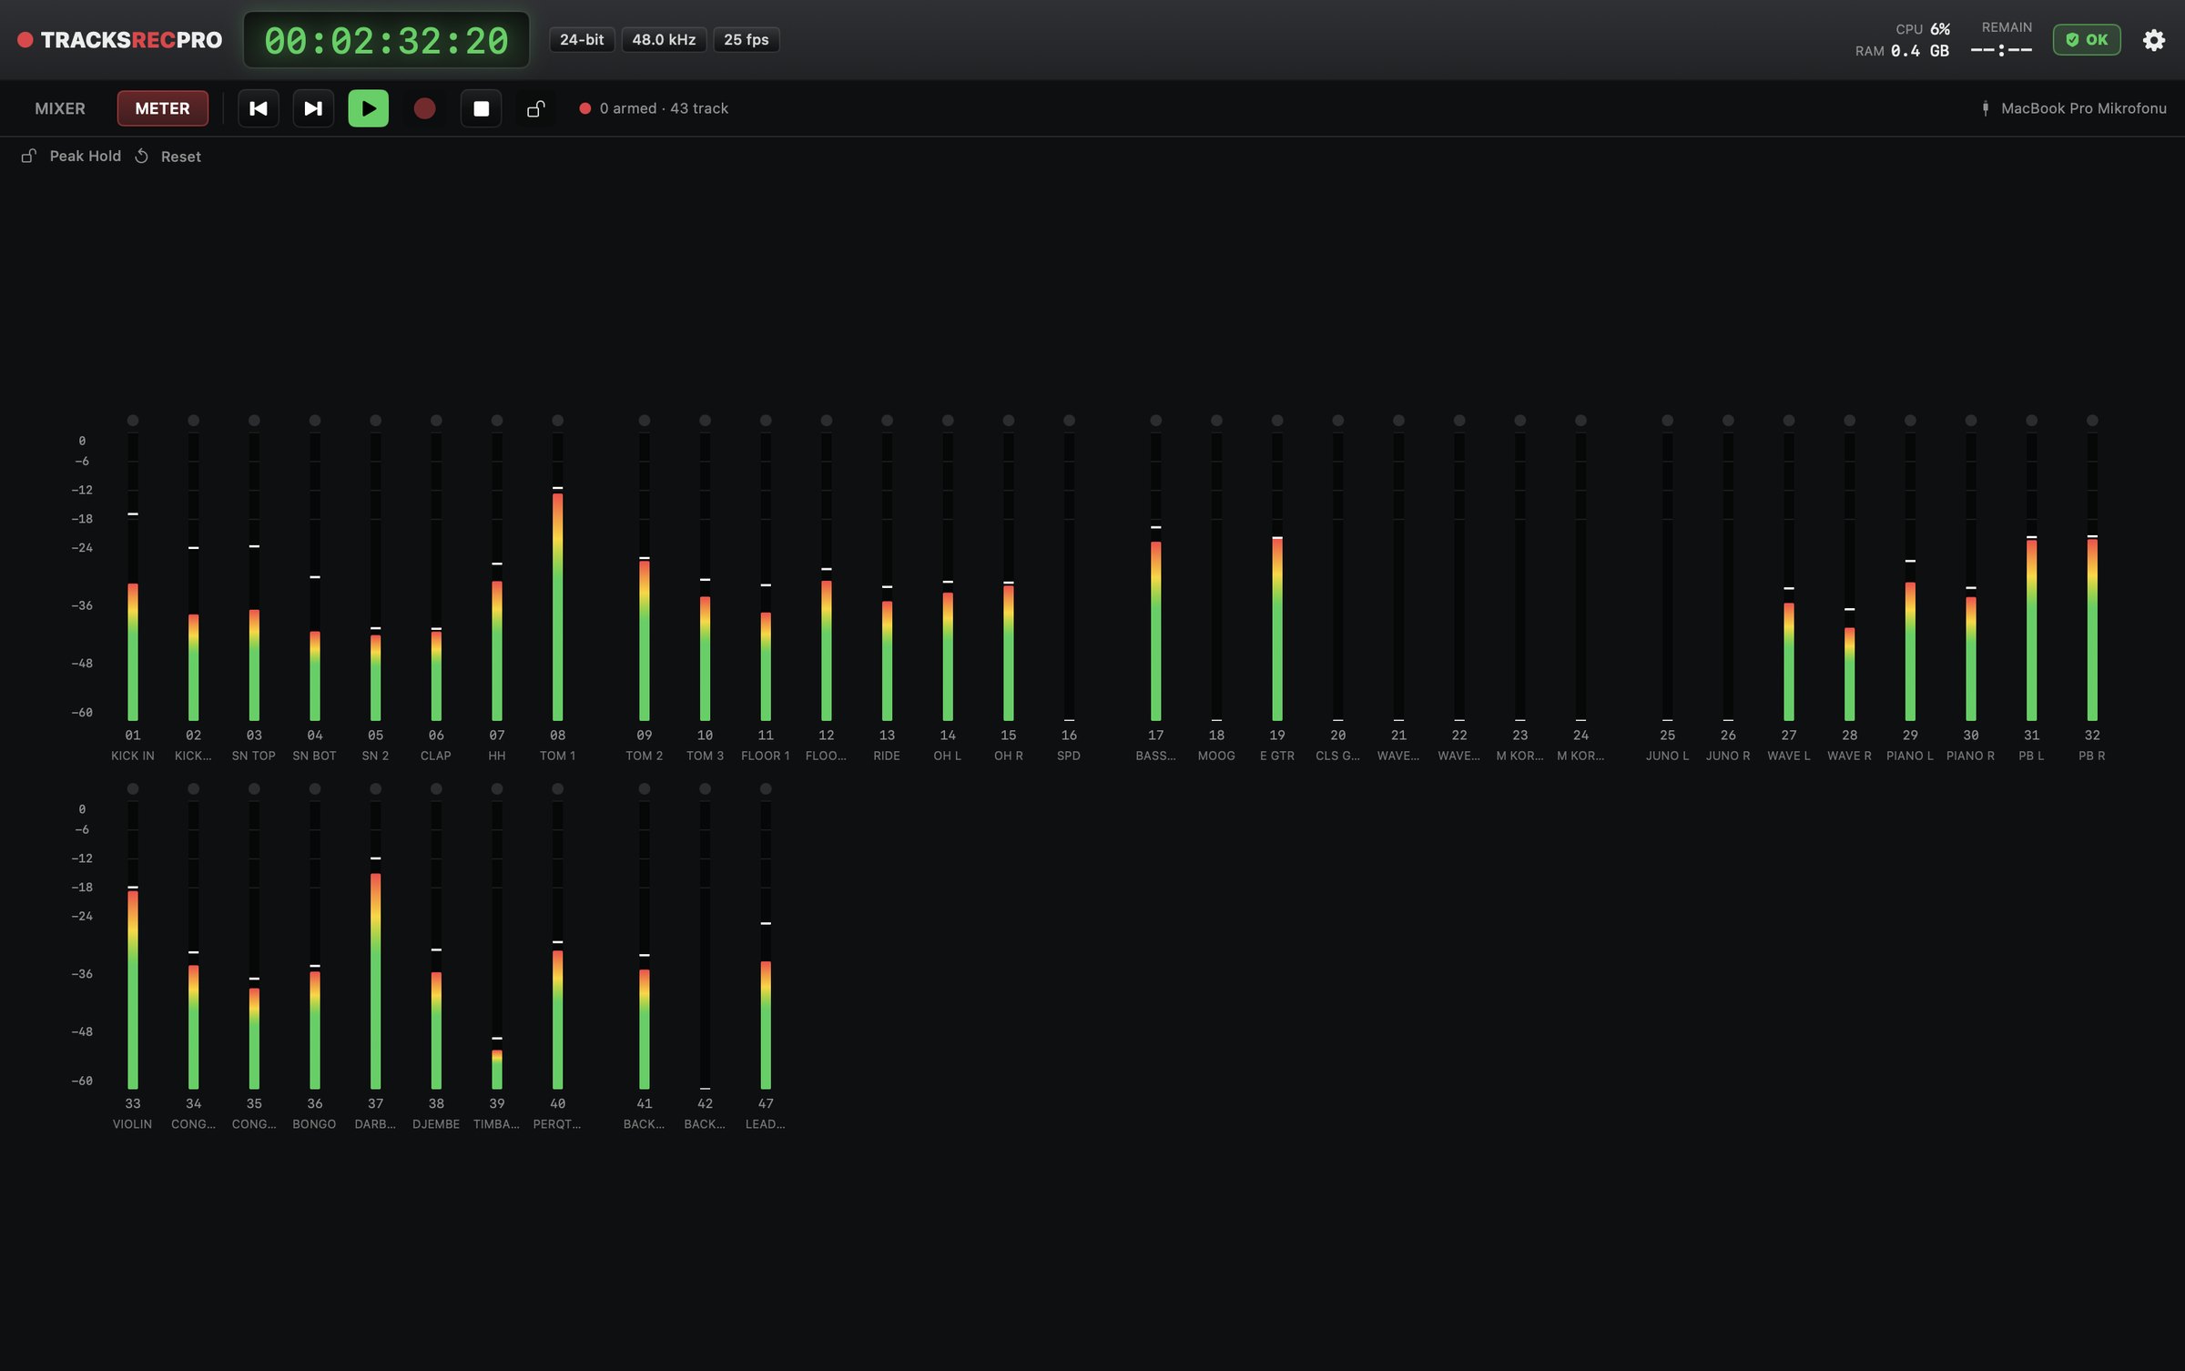Start recording with the red record button
Image resolution: width=2185 pixels, height=1371 pixels.
(x=424, y=108)
